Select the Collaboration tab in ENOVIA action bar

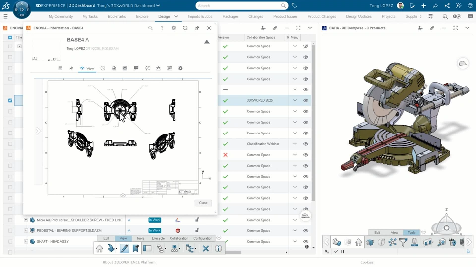pos(179,238)
